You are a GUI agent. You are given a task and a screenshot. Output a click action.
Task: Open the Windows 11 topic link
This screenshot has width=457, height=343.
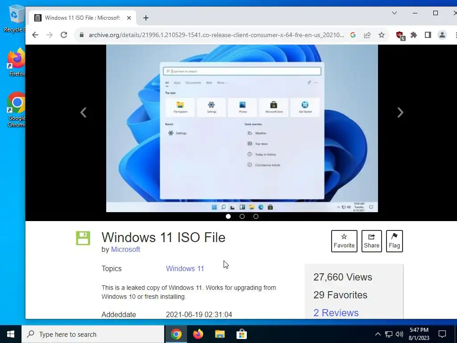185,268
